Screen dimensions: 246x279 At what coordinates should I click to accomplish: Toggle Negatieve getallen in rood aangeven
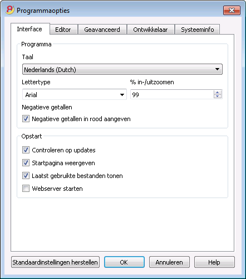26,119
